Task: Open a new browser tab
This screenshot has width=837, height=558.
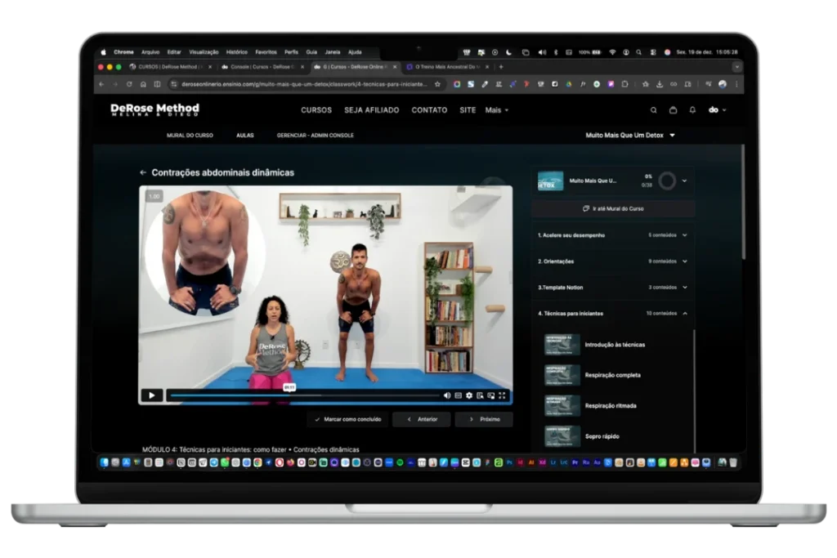Action: point(501,67)
